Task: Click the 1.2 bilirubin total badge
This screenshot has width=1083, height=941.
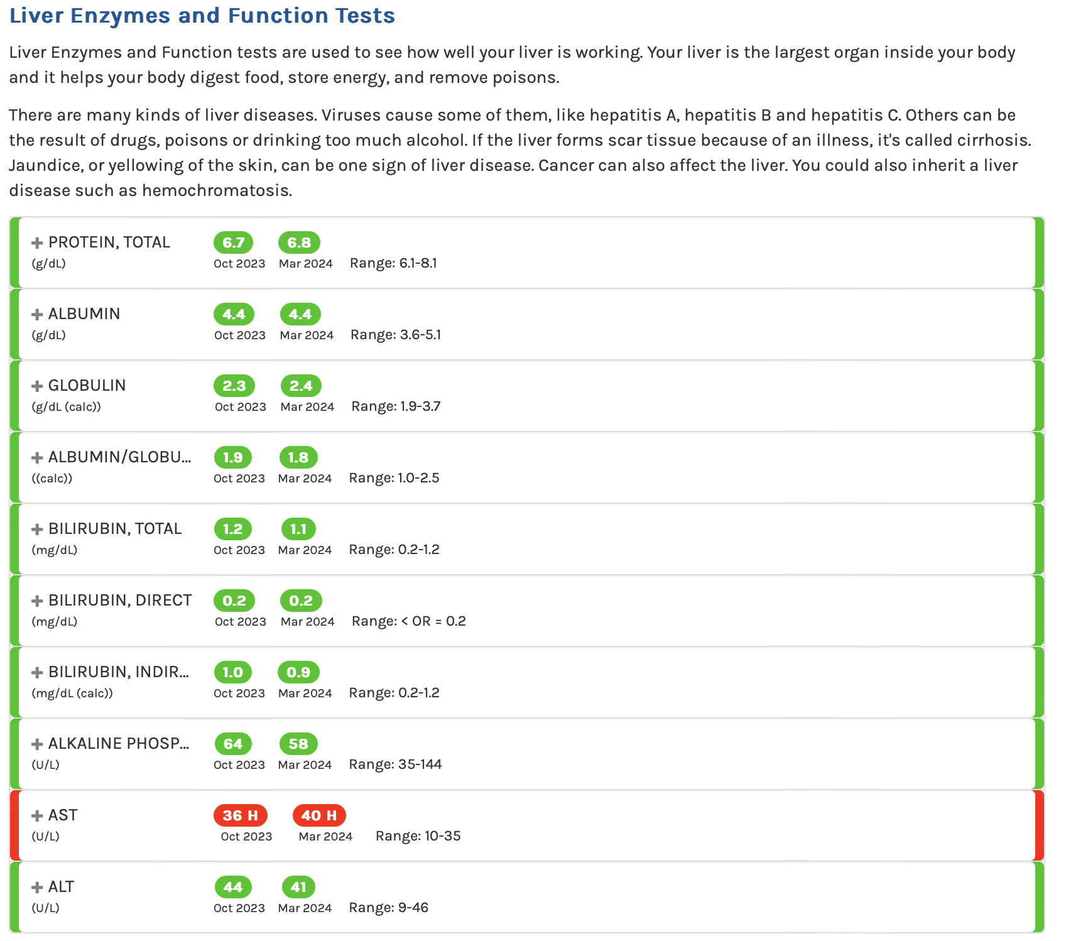Action: [x=233, y=529]
